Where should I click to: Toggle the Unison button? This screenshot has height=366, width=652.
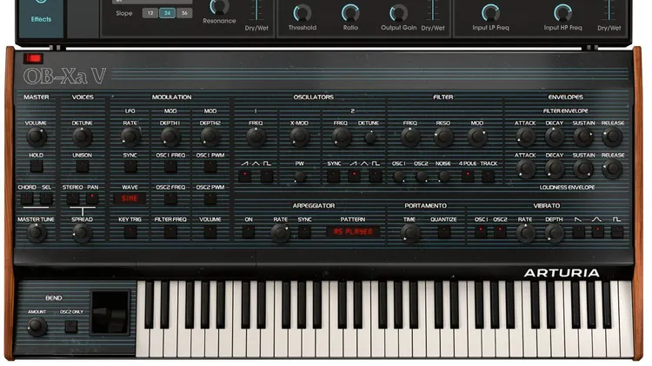[x=82, y=167]
